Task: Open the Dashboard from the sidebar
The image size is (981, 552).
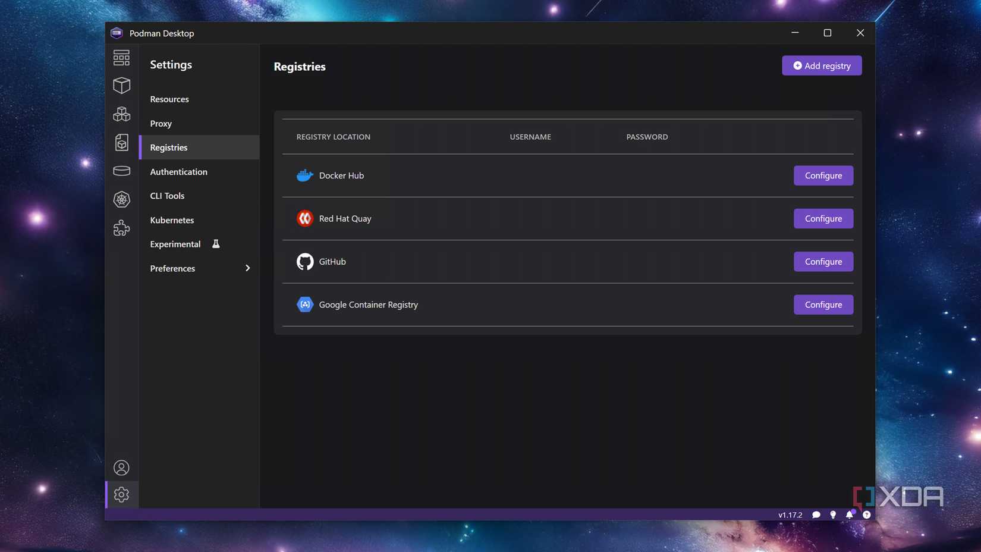Action: 121,57
